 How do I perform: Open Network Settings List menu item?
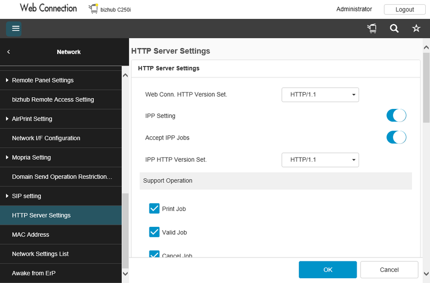(40, 254)
